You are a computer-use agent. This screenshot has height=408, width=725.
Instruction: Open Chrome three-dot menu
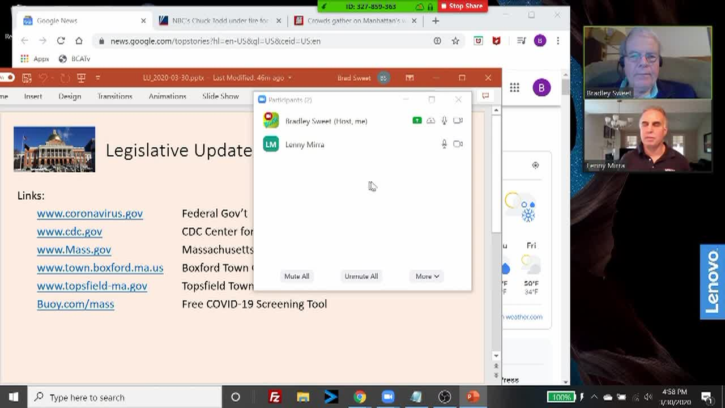click(558, 41)
